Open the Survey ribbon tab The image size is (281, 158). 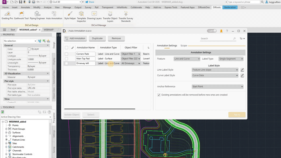coord(88,7)
